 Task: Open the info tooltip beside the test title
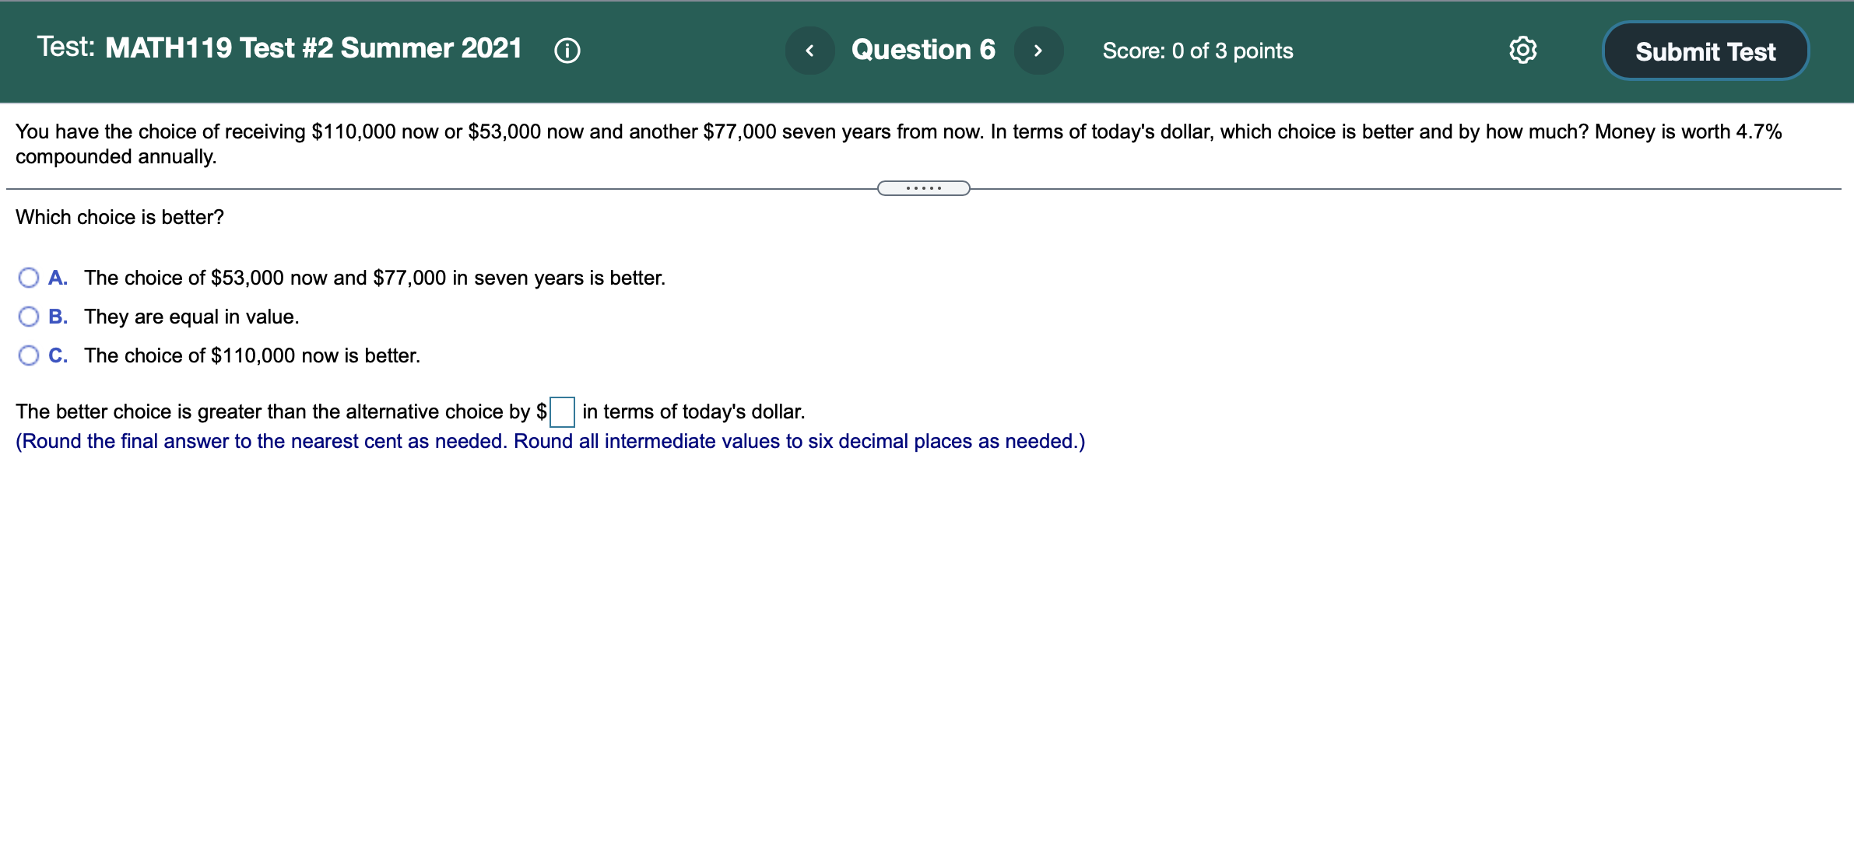click(x=567, y=50)
